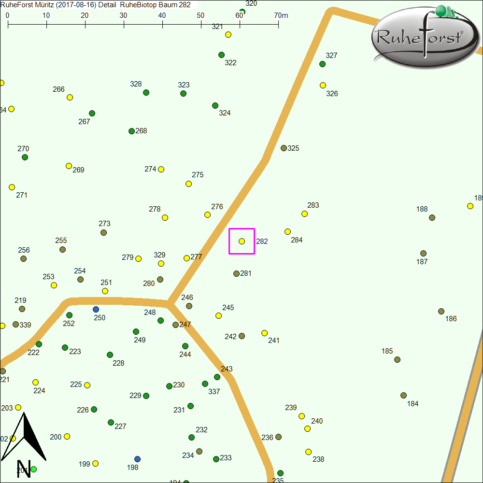The image size is (483, 483).
Task: Select the yellow tree marker 326
Action: 323,85
